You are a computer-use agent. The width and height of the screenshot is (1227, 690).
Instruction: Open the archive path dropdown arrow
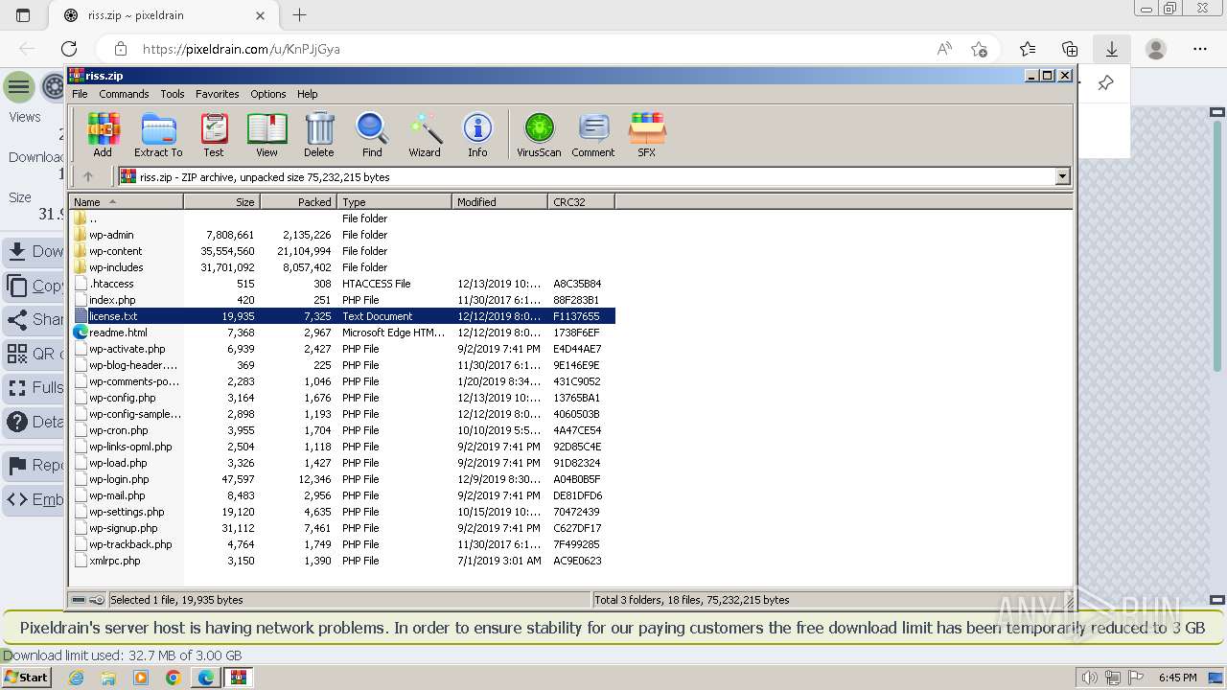pyautogui.click(x=1062, y=176)
